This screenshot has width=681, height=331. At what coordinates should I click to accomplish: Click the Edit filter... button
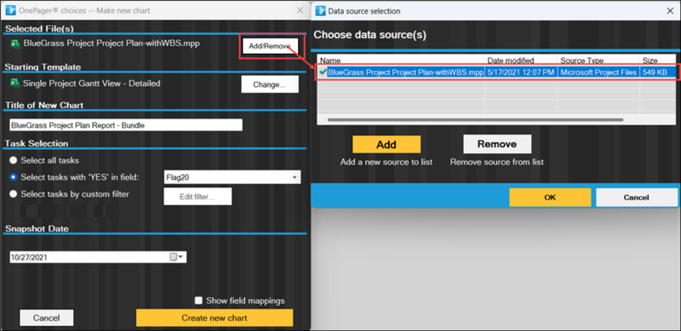coord(197,197)
